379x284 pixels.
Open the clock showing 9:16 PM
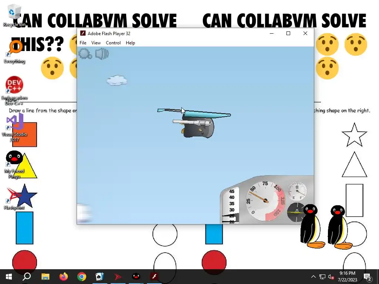[x=347, y=277]
